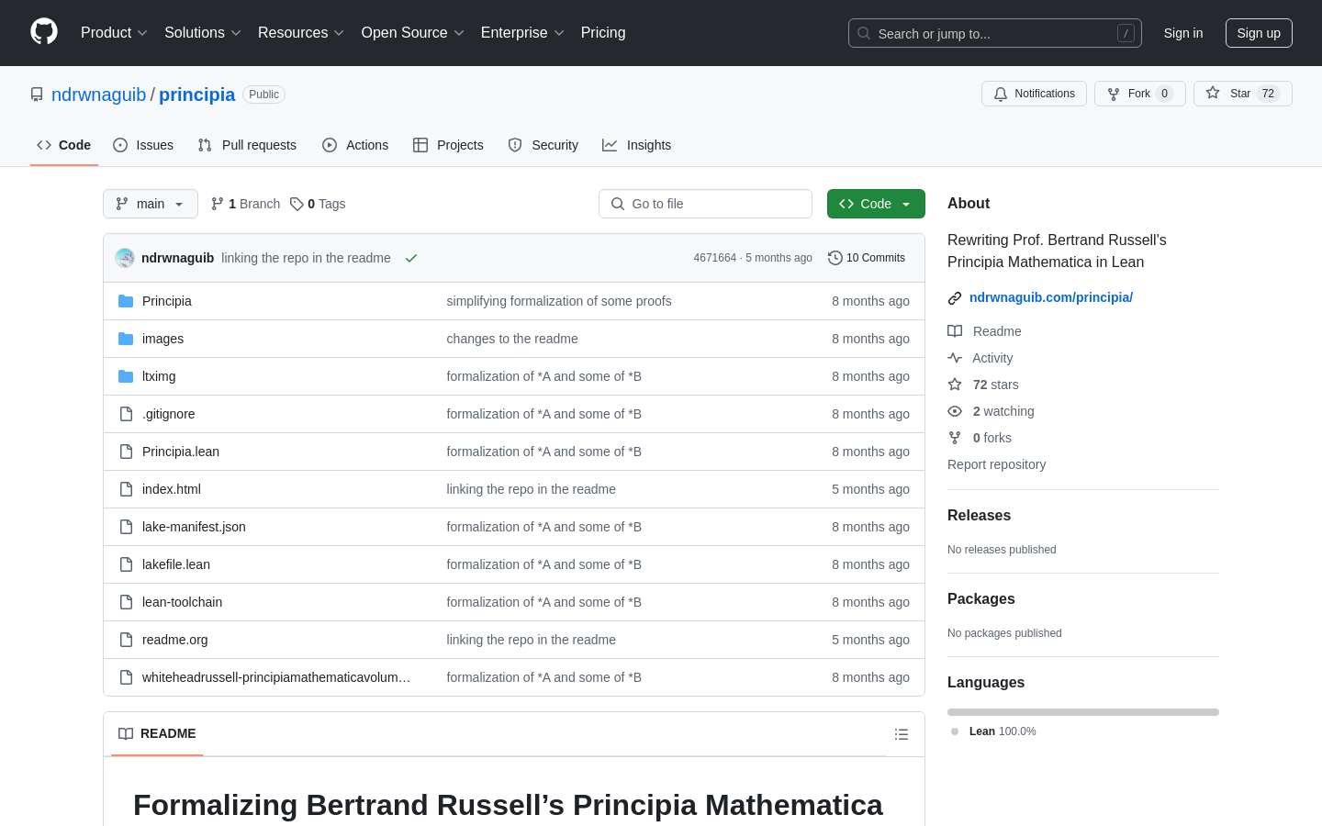
Task: Expand the Enterprise menu
Action: [522, 33]
